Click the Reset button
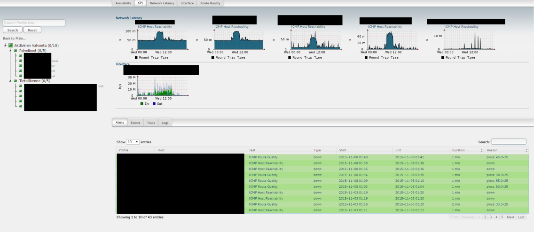This screenshot has height=232, width=534. (32, 30)
